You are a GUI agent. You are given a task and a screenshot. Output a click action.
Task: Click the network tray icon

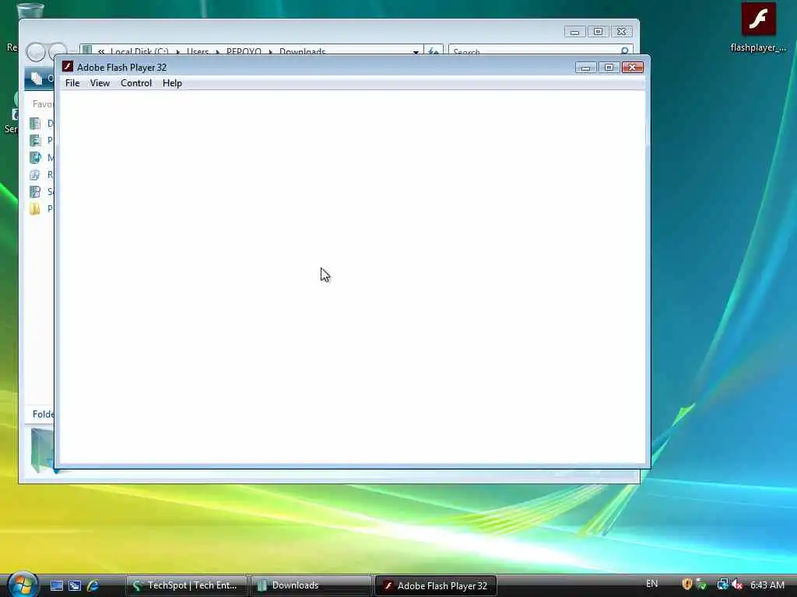point(722,585)
